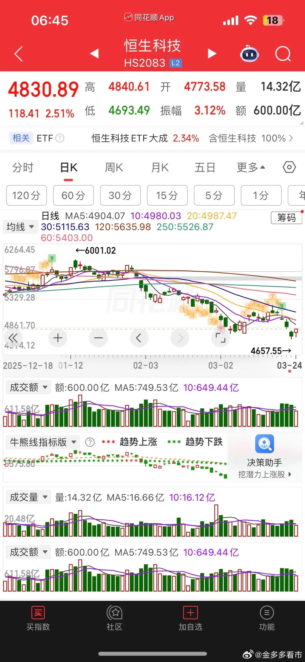Tap the 03-24 date marker on the chart axis
305x662 pixels.
click(289, 365)
